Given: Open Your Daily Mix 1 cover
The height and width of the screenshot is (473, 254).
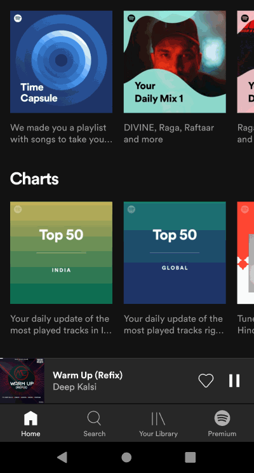Looking at the screenshot, I should click(x=175, y=62).
